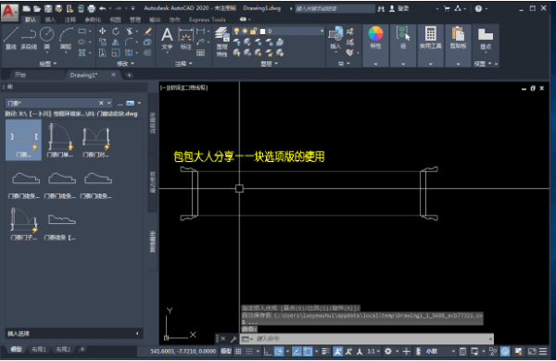Select the Polyline (多段线) tool

pyautogui.click(x=29, y=38)
